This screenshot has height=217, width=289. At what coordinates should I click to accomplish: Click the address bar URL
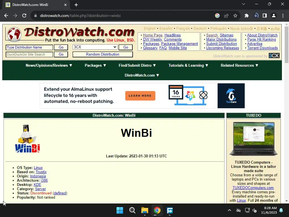coord(80,16)
